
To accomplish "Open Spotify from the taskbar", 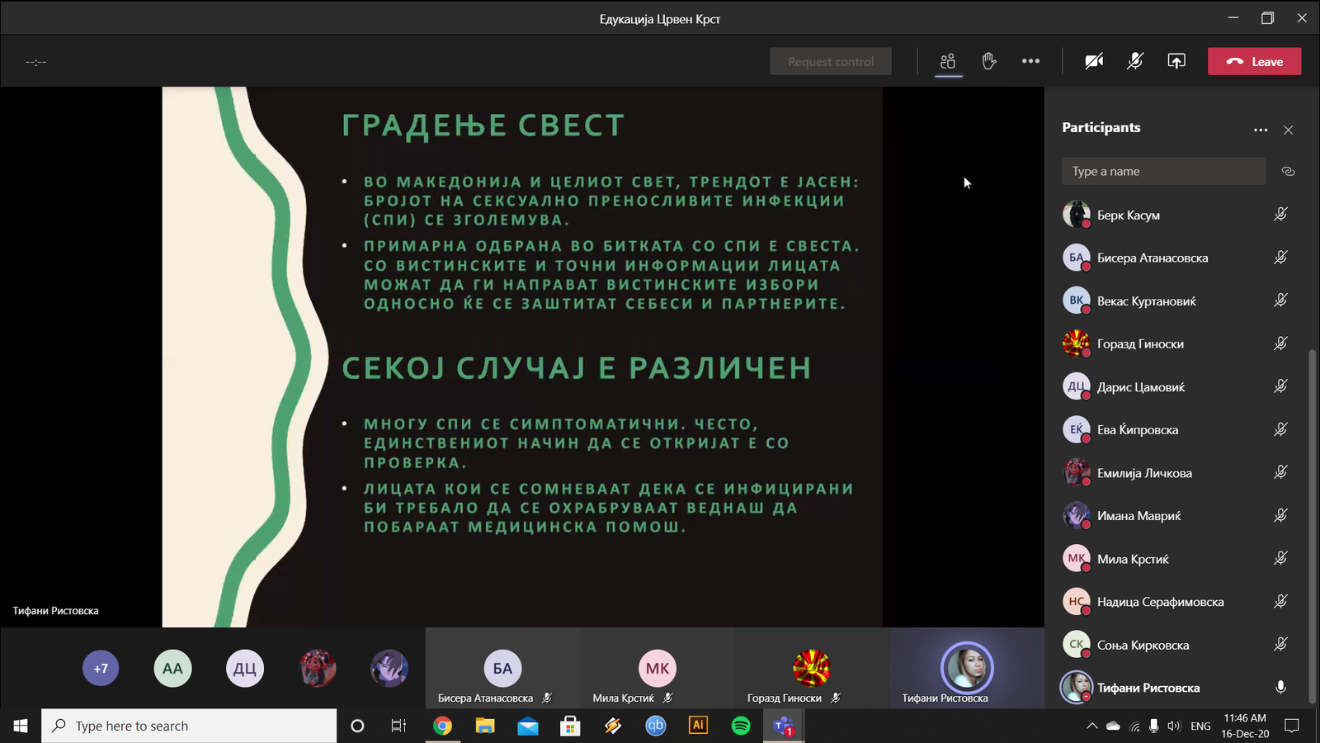I will tap(741, 726).
